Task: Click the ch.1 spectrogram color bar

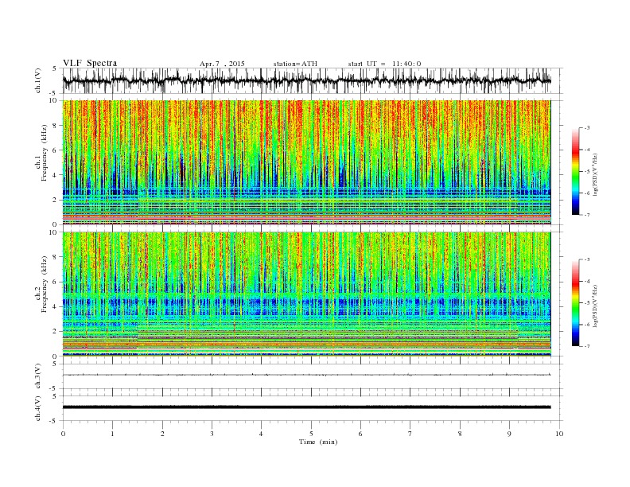Action: click(x=575, y=171)
